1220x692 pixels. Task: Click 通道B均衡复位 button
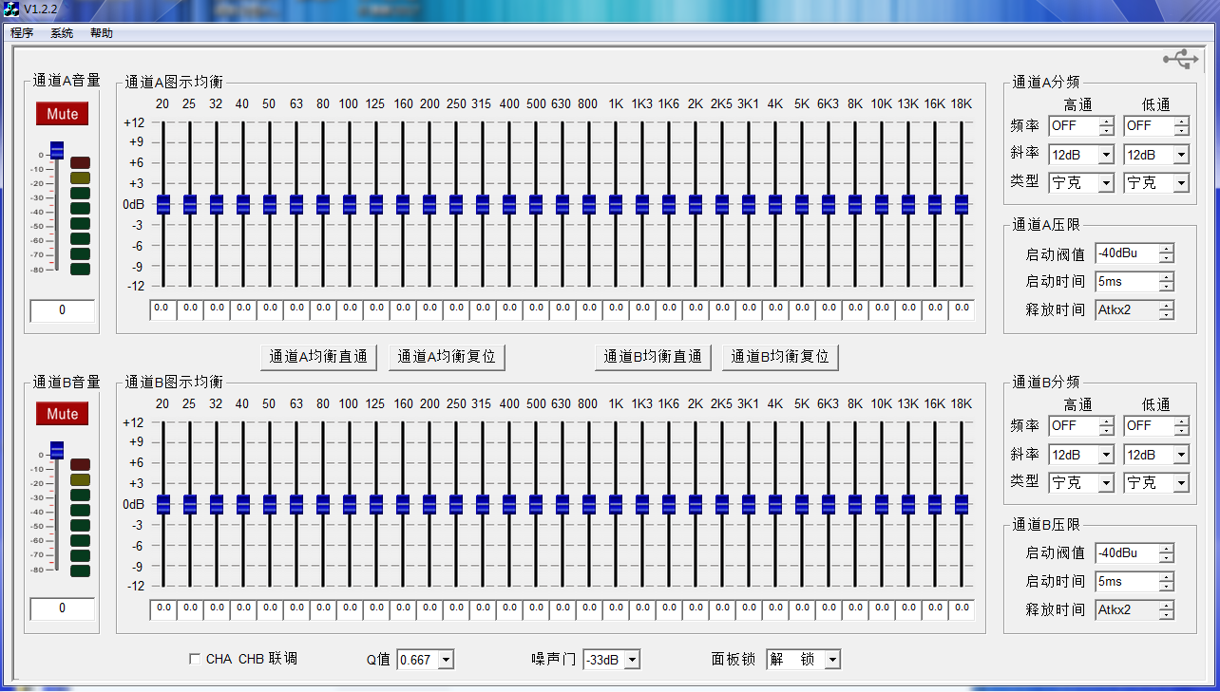780,357
